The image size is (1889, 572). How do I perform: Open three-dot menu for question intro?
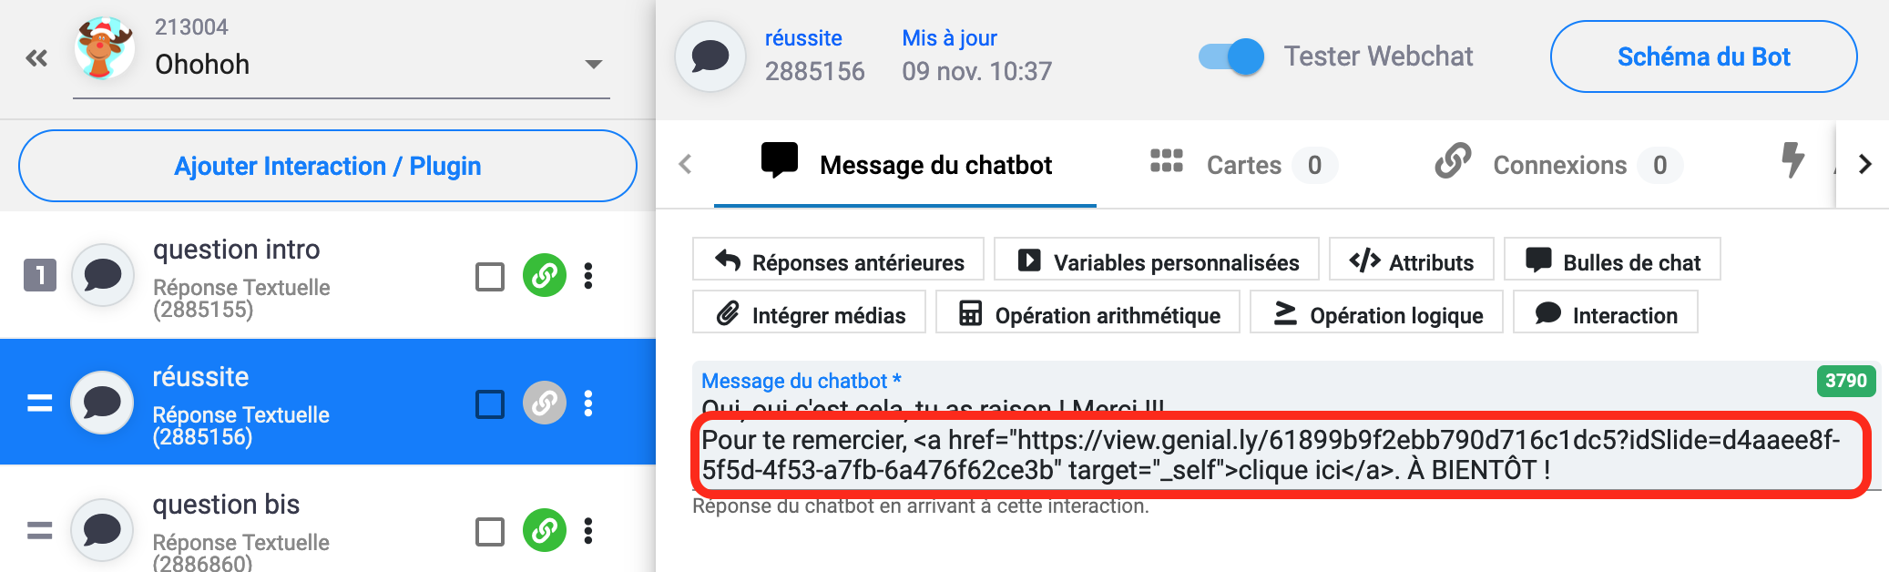tap(588, 275)
